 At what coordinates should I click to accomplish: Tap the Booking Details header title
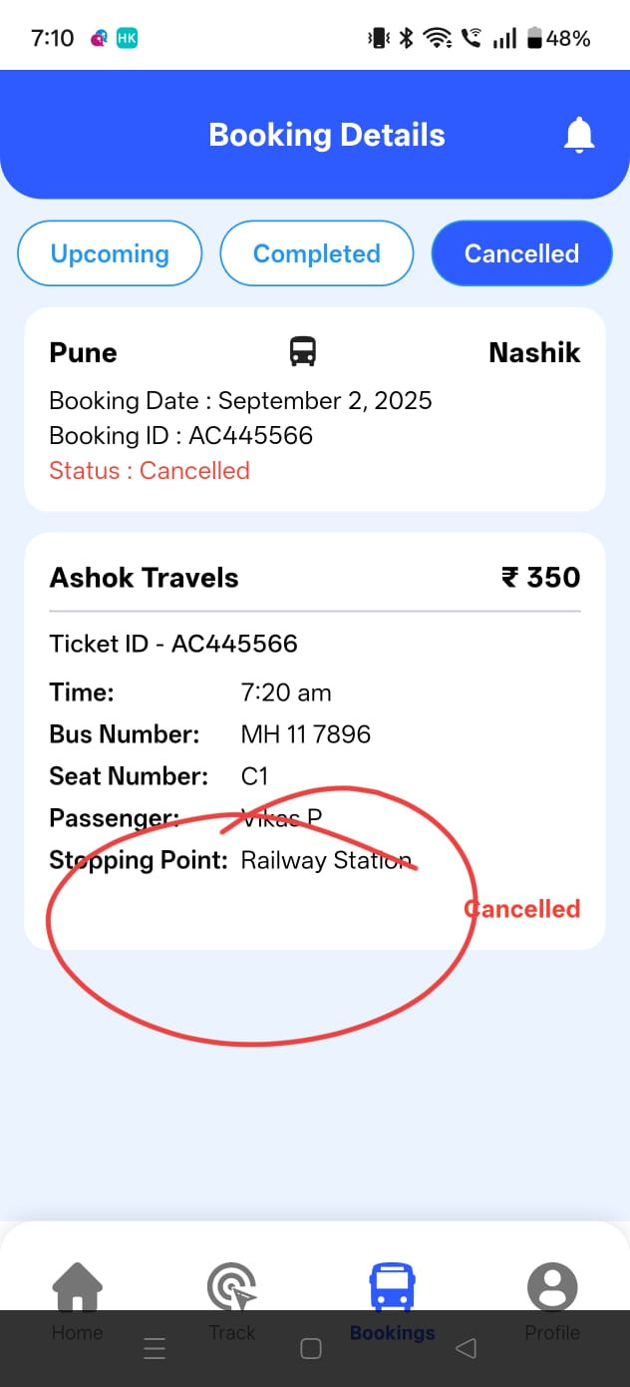[327, 135]
